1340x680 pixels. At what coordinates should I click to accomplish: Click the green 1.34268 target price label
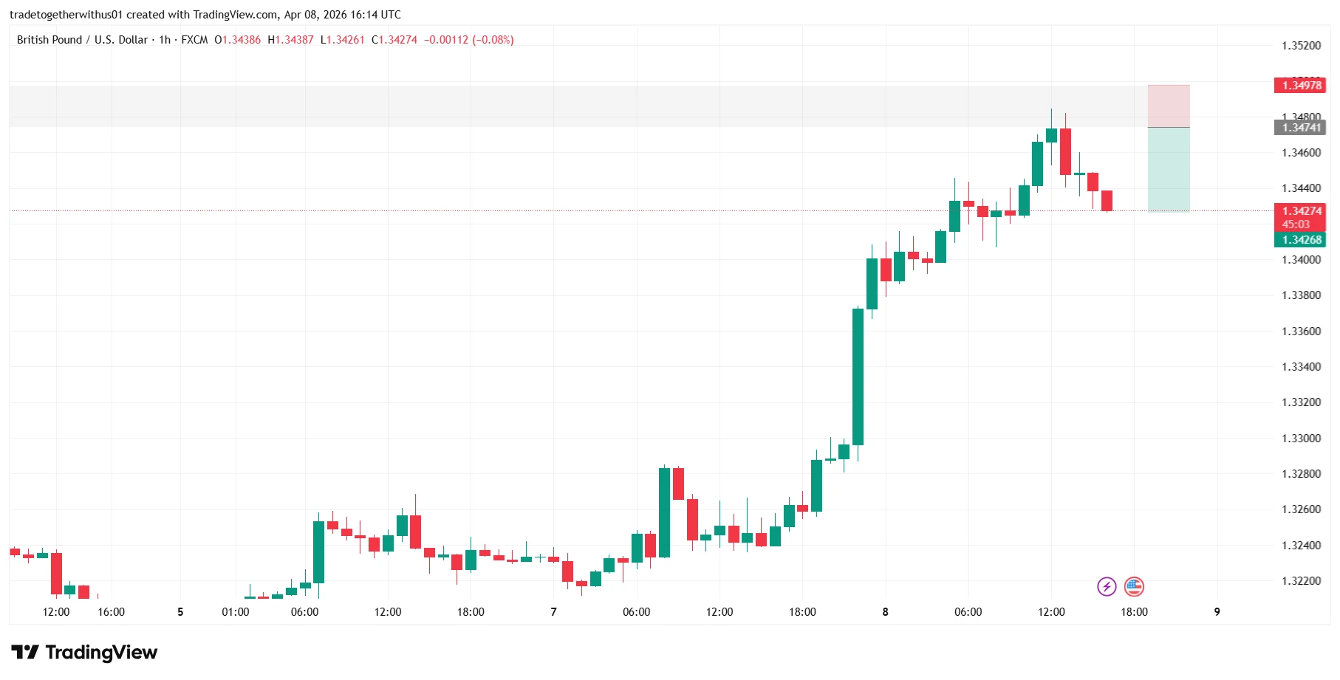point(1299,240)
